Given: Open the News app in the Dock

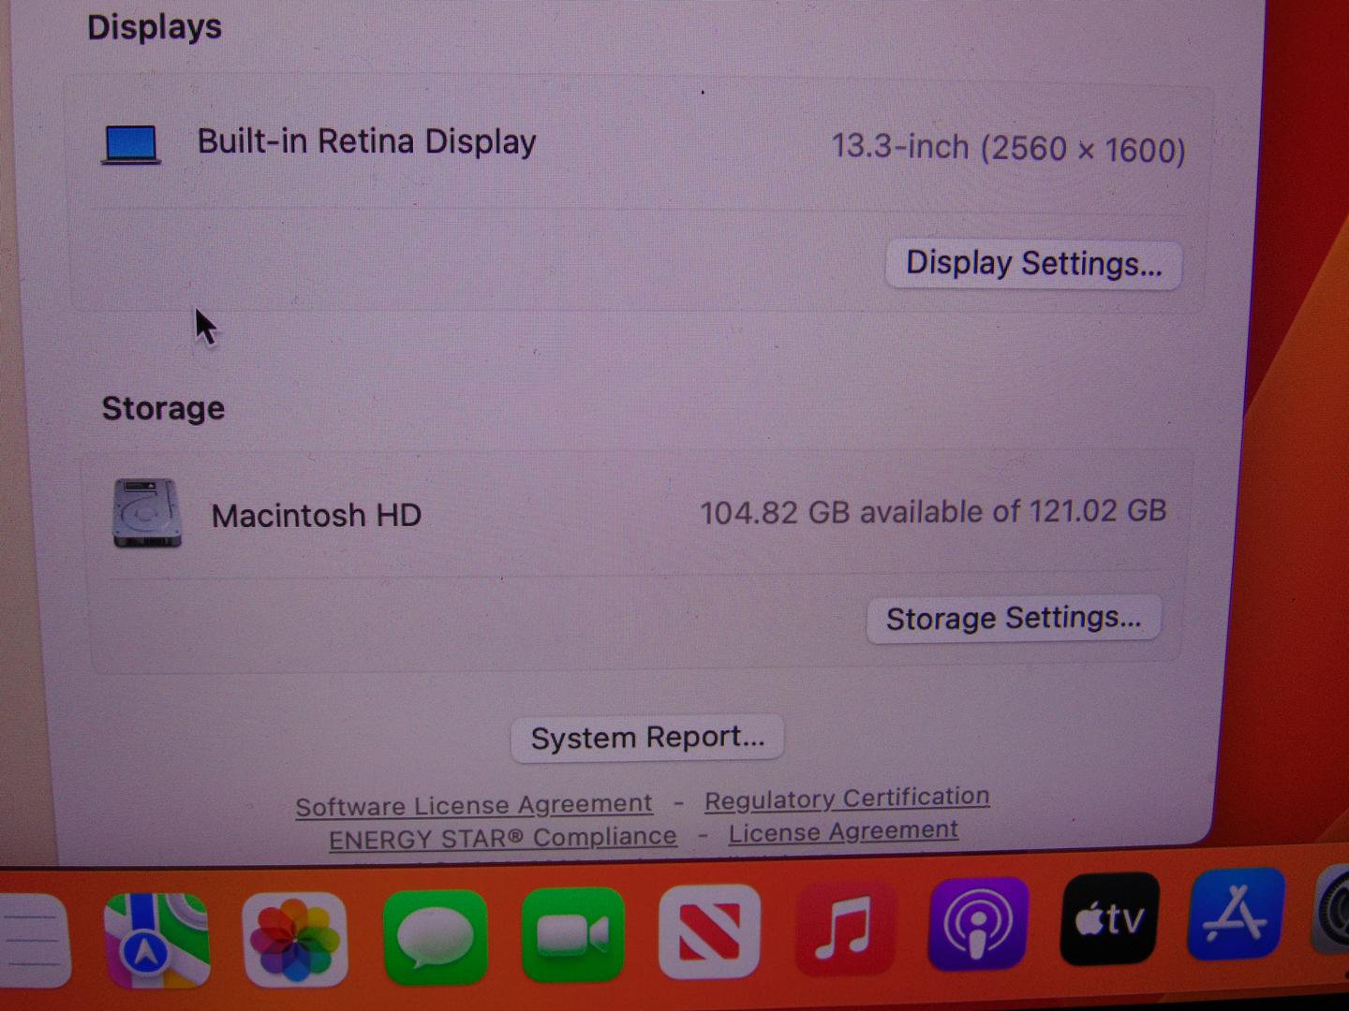Looking at the screenshot, I should (709, 930).
